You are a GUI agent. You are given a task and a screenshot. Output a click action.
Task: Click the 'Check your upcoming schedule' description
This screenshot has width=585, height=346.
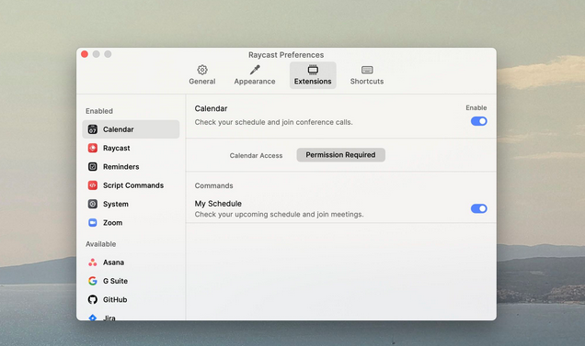pos(279,214)
